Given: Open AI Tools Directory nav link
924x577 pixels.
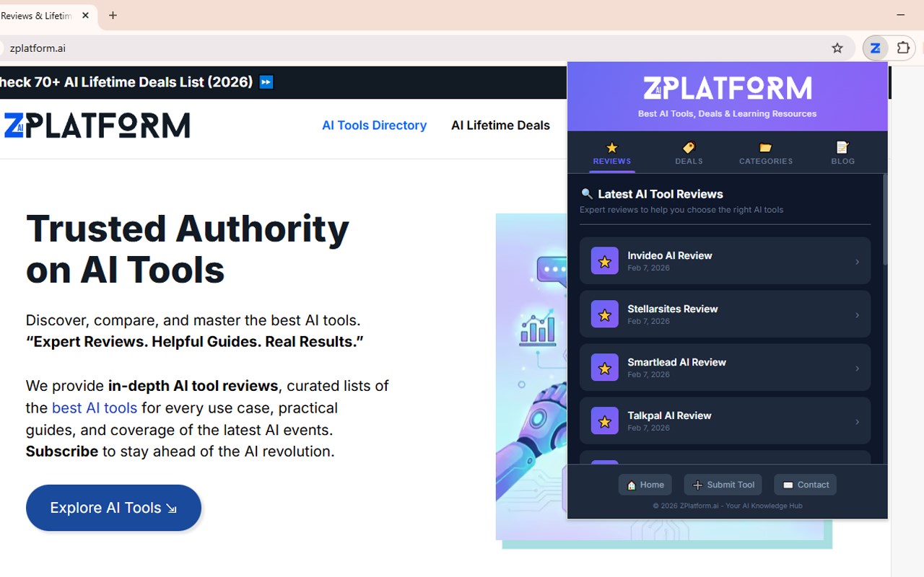Looking at the screenshot, I should (x=374, y=125).
